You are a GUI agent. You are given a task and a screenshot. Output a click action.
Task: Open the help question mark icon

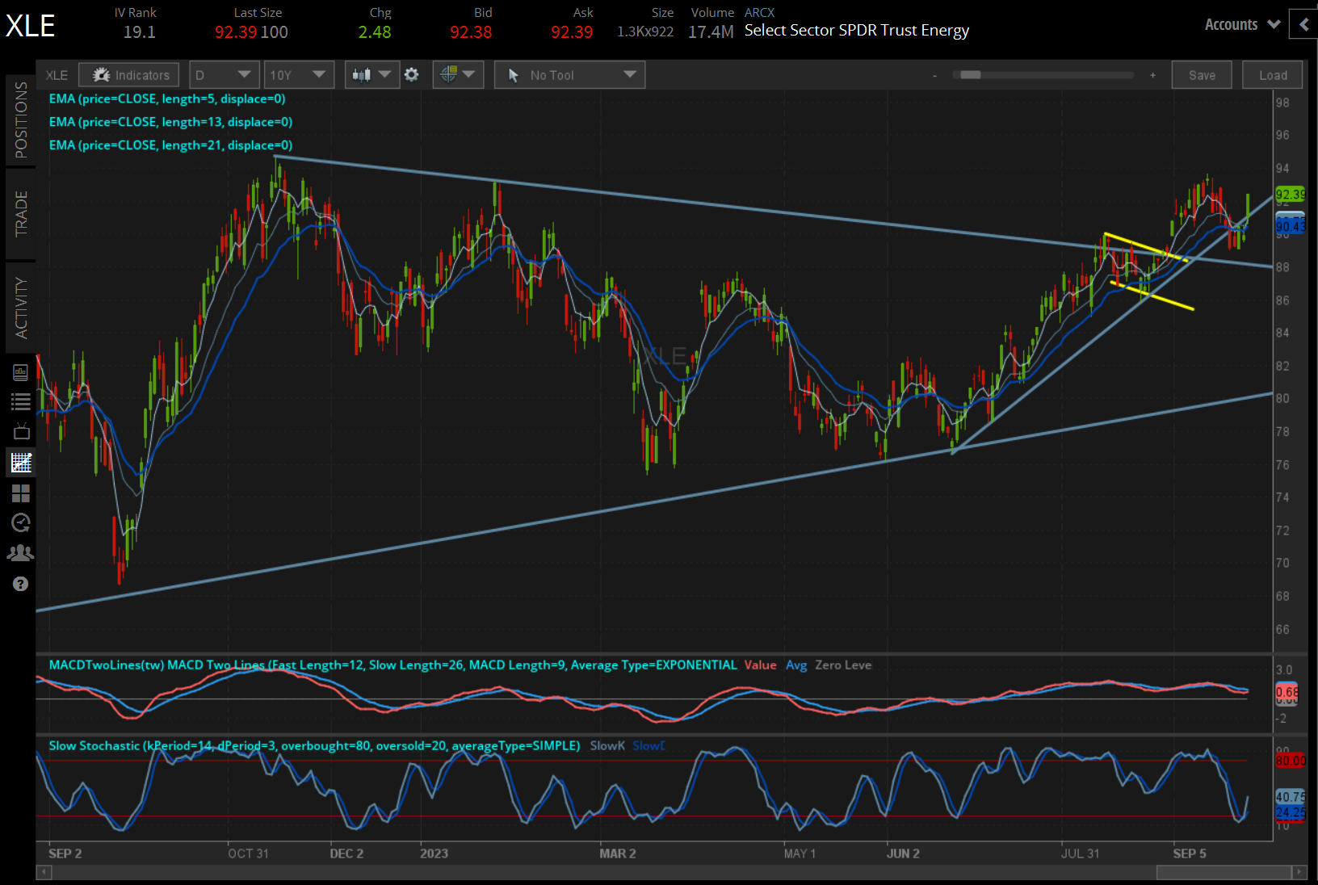(21, 583)
